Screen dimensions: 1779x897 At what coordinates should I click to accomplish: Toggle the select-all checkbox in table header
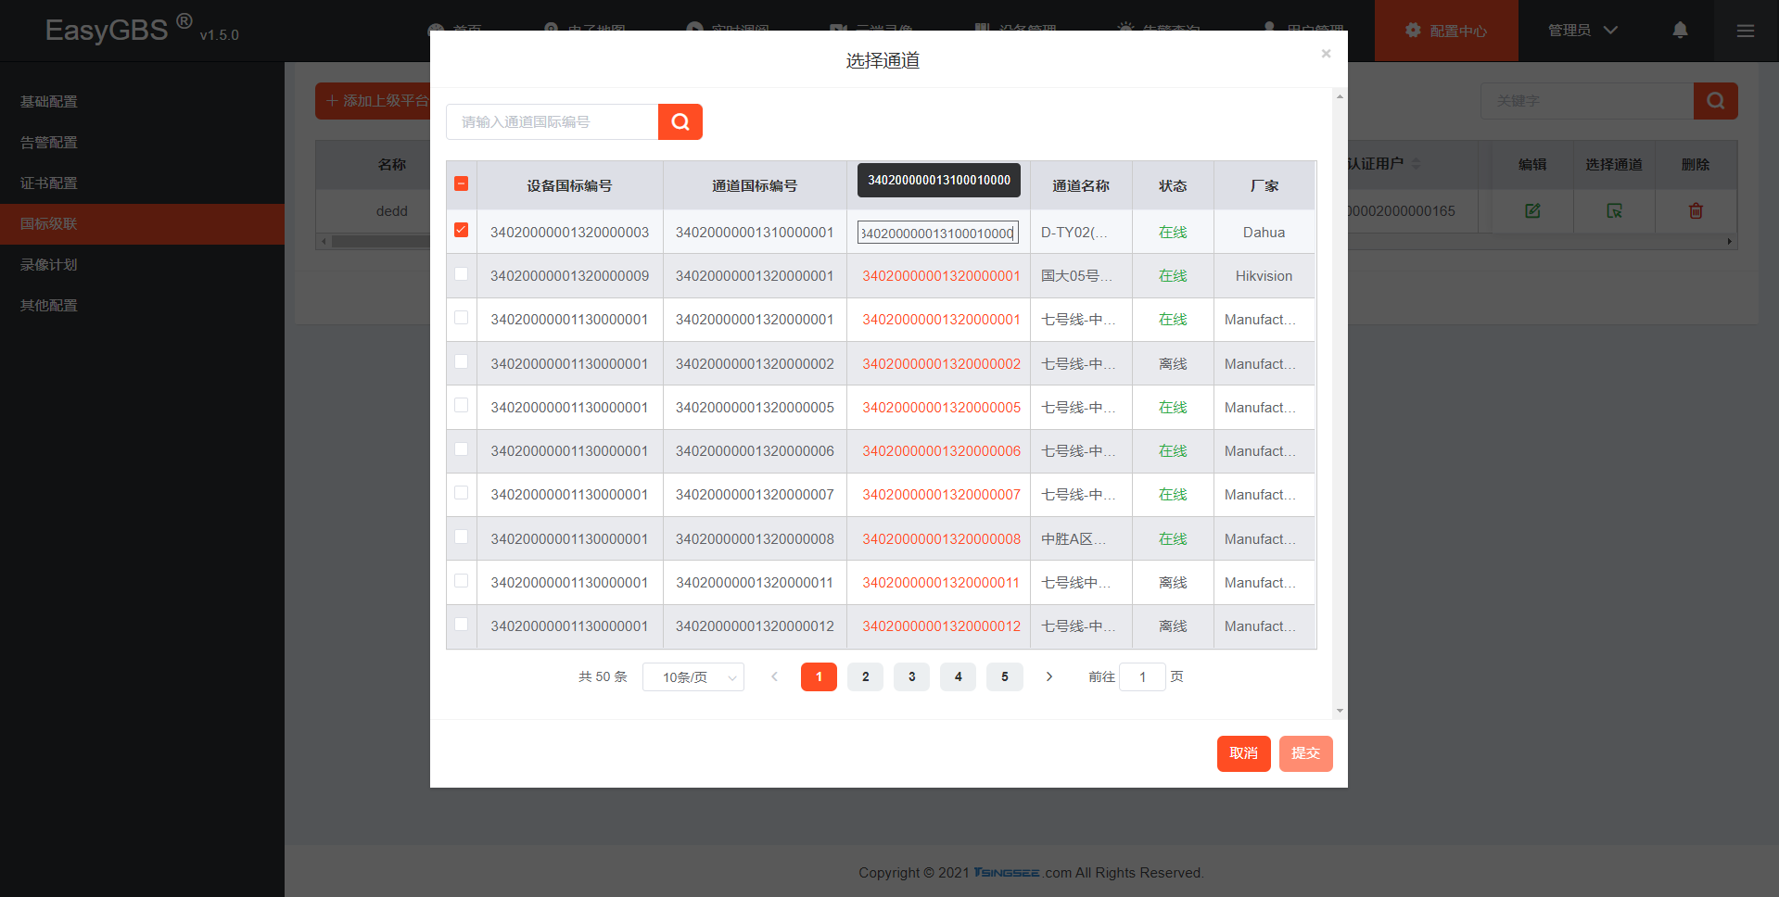point(462,183)
